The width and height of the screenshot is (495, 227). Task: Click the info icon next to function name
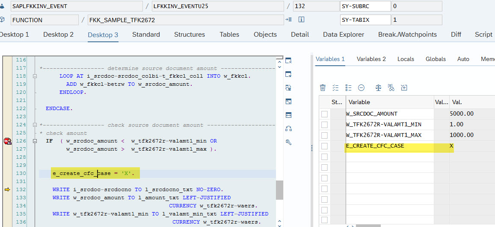coord(301,20)
